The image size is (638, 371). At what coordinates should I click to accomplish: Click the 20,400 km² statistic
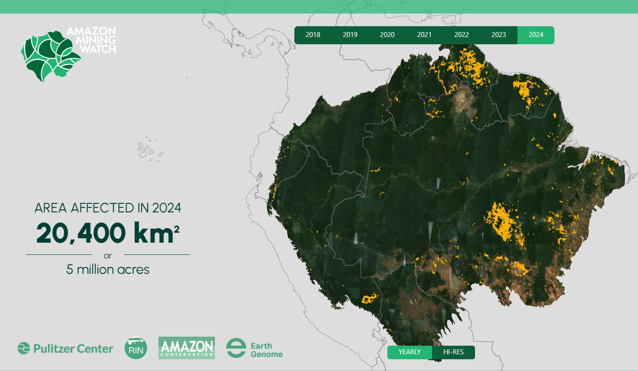point(107,232)
